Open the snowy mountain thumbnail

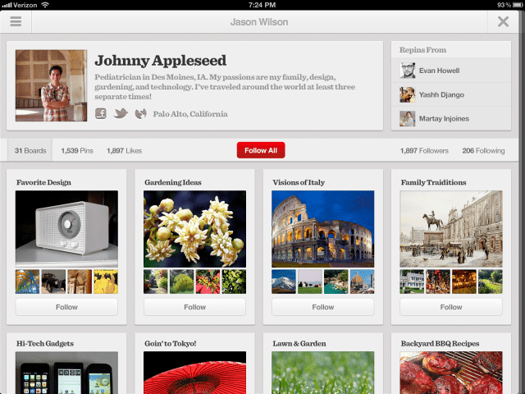(284, 282)
